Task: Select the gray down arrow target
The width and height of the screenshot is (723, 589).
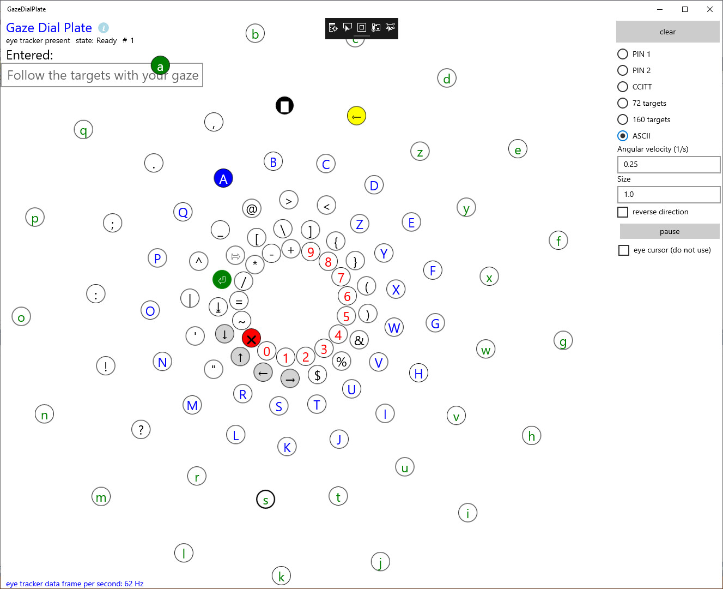Action: coord(224,334)
